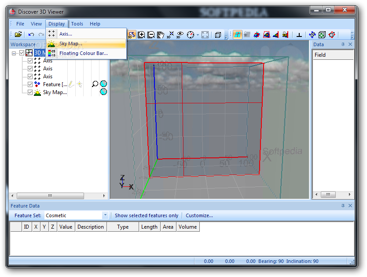The width and height of the screenshot is (367, 277).
Task: Uncheck the 3D Map root checkbox
Action: pos(22,53)
